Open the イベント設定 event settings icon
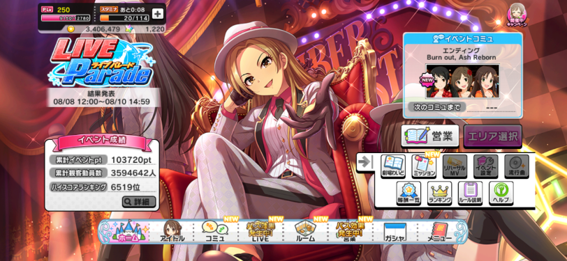This screenshot has width=567, height=261. click(485, 166)
